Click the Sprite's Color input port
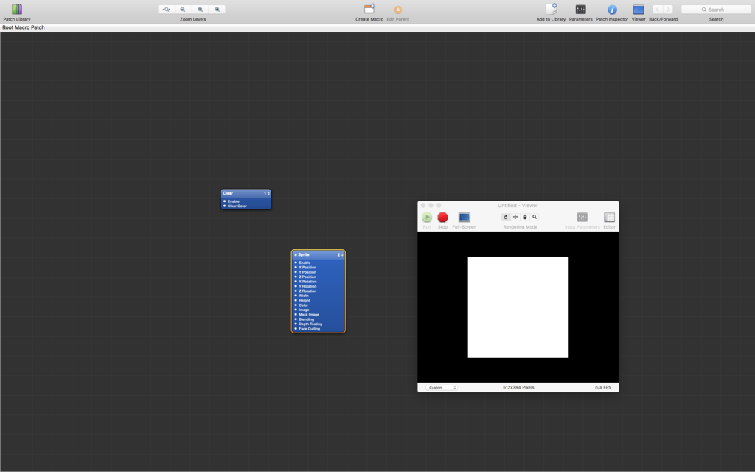 (x=296, y=305)
